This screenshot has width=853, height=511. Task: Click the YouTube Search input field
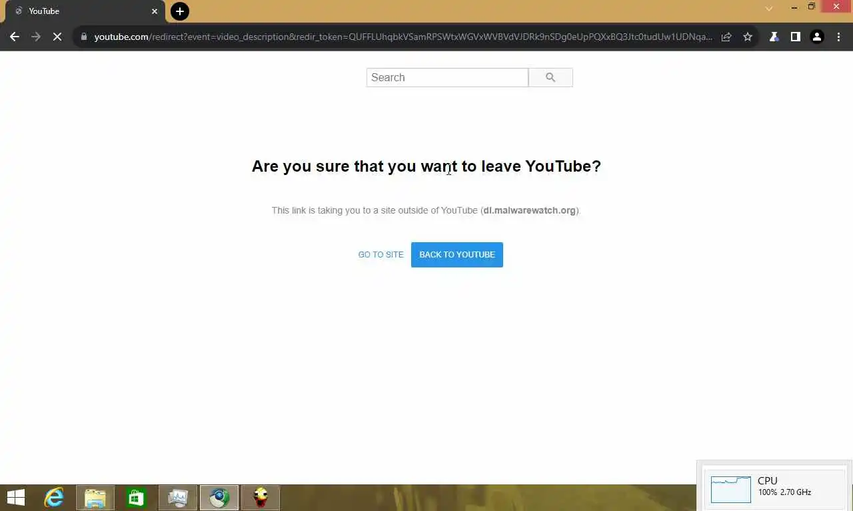447,77
